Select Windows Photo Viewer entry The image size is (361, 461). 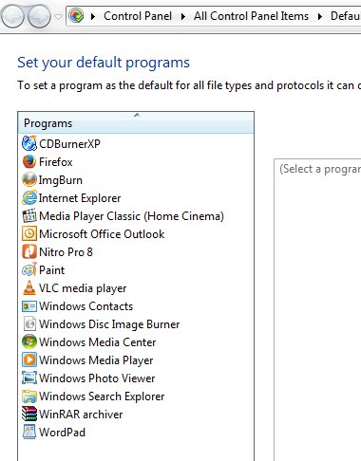coord(97,378)
